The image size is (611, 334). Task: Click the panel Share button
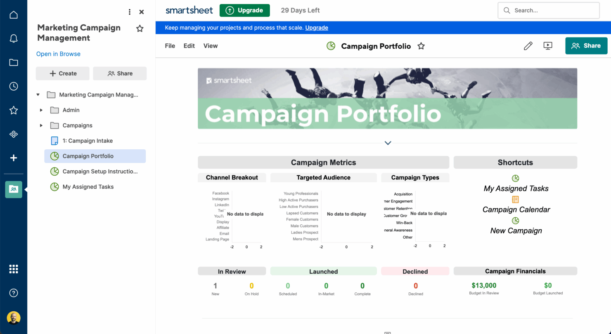(x=120, y=73)
